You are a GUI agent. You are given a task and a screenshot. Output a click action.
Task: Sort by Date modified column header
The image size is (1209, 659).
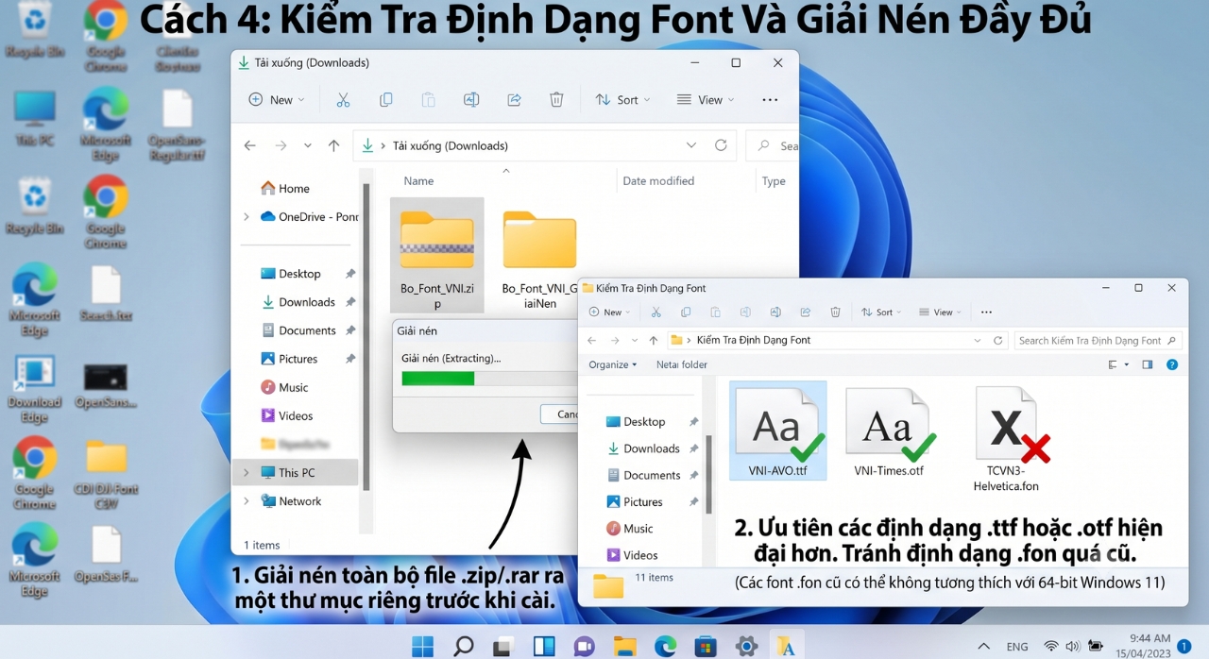658,181
